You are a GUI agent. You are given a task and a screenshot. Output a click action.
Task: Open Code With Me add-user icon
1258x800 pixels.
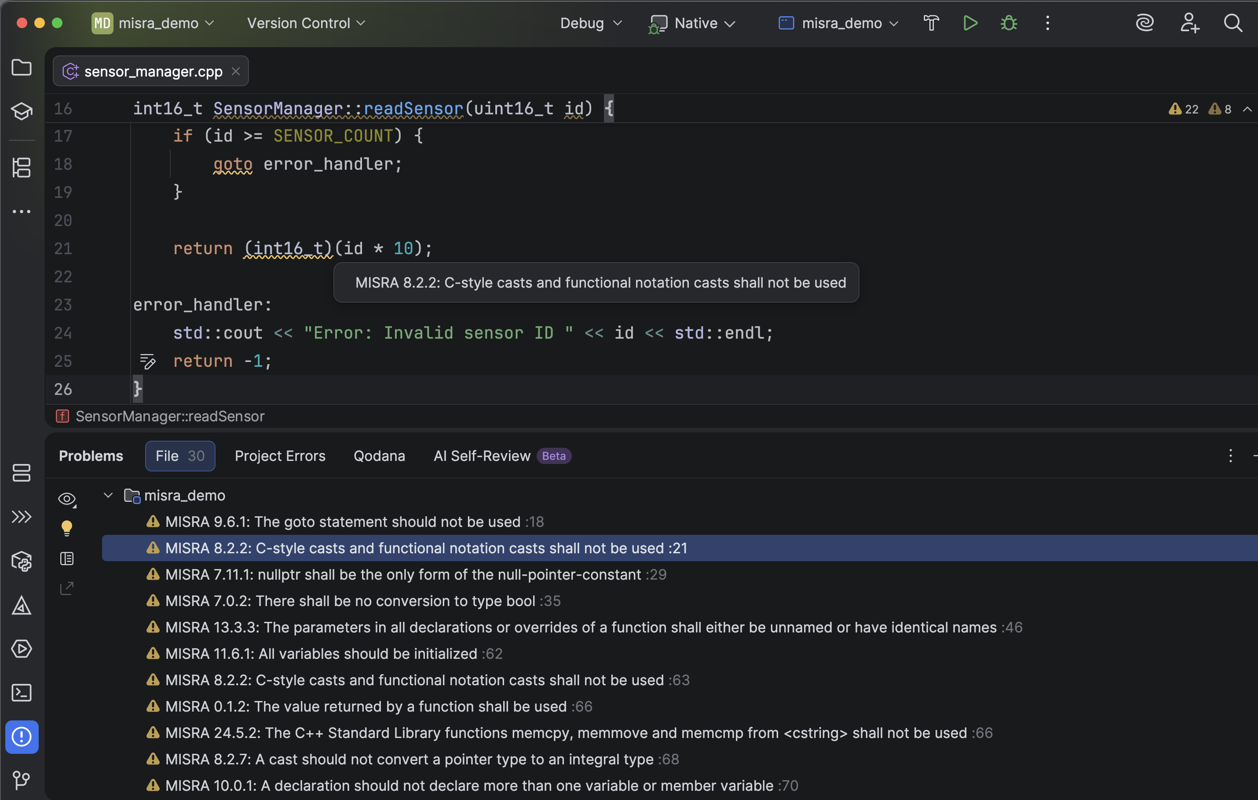1189,23
